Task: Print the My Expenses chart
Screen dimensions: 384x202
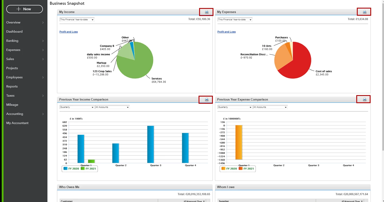Action: [365, 12]
